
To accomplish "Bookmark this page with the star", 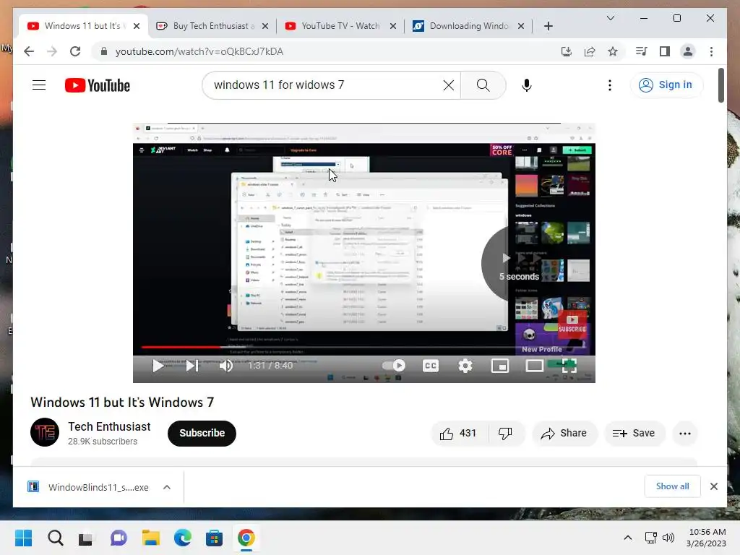I will coord(613,51).
